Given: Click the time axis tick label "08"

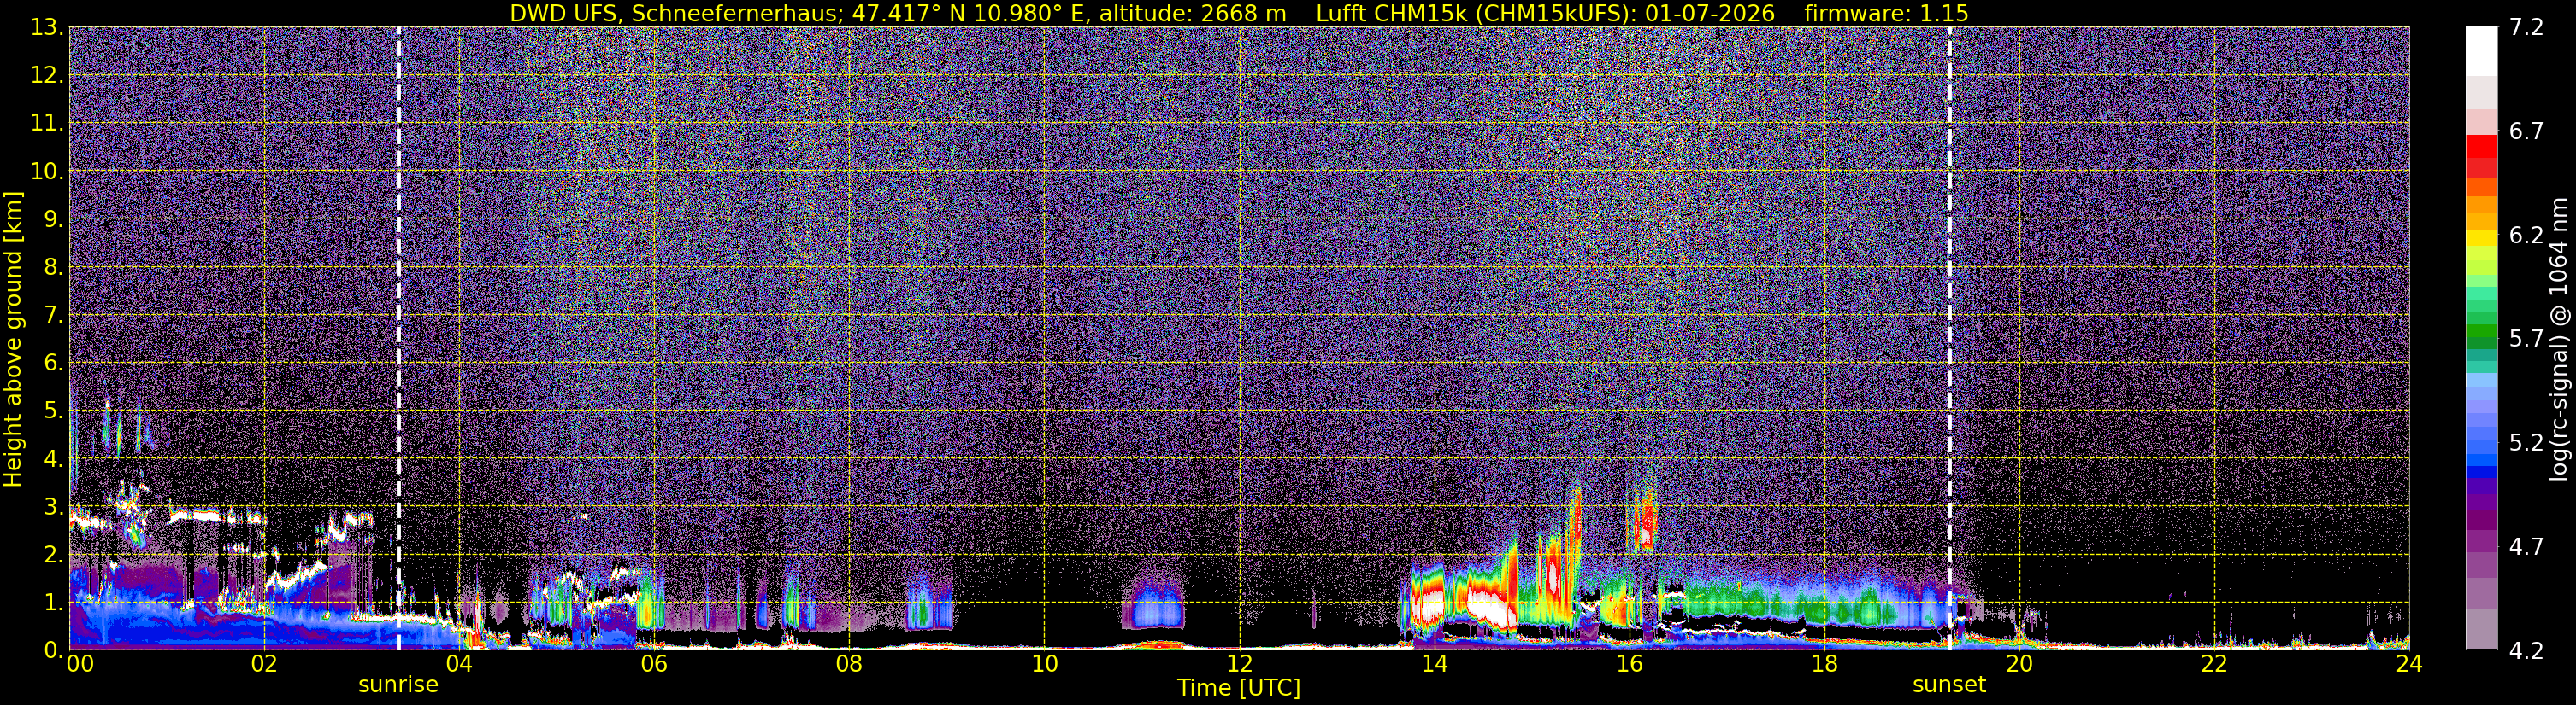Looking at the screenshot, I should pyautogui.click(x=849, y=664).
